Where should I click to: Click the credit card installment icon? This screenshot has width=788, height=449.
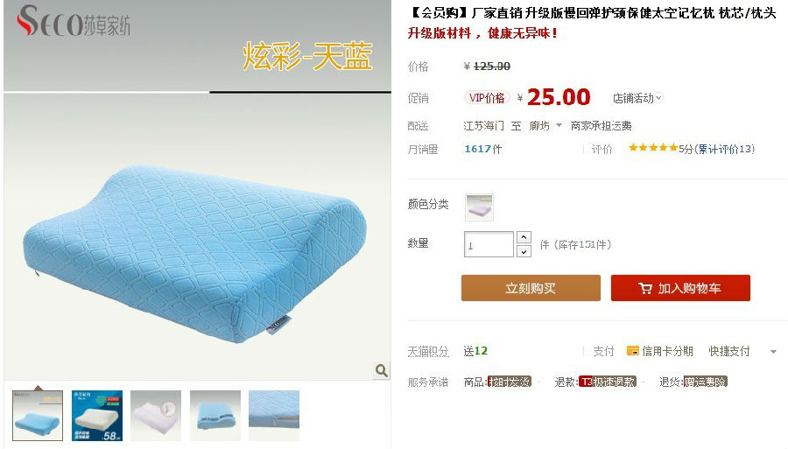(632, 351)
